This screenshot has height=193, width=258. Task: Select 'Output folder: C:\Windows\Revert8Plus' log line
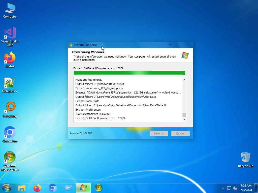[100, 84]
